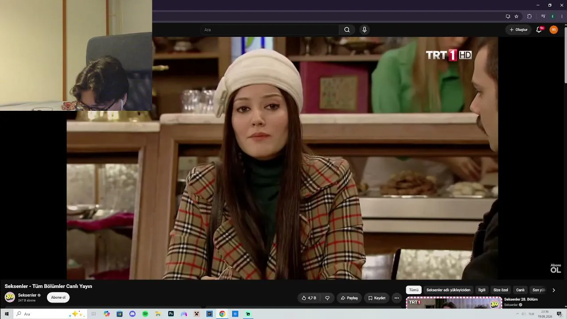Click the Abone OL watermark on video
Image resolution: width=567 pixels, height=319 pixels.
[555, 268]
